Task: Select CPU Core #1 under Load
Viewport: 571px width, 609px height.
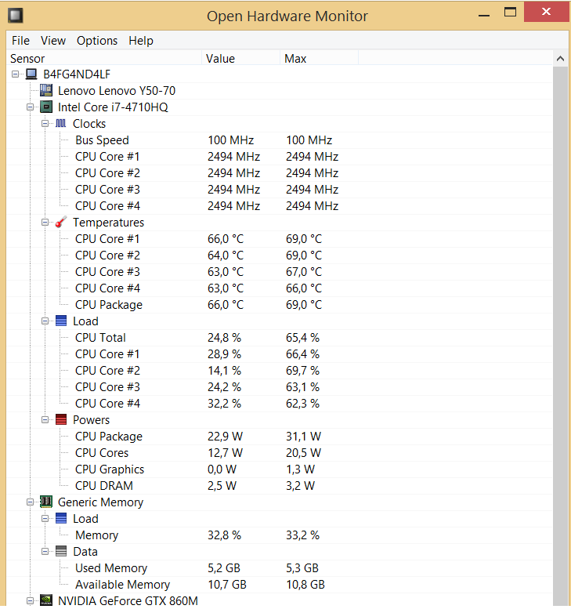Action: (280, 353)
